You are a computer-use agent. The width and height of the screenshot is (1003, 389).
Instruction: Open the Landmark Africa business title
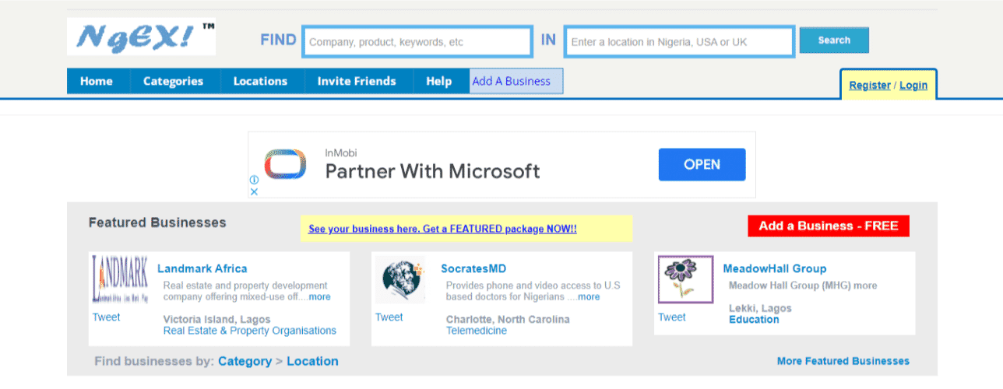(x=202, y=268)
